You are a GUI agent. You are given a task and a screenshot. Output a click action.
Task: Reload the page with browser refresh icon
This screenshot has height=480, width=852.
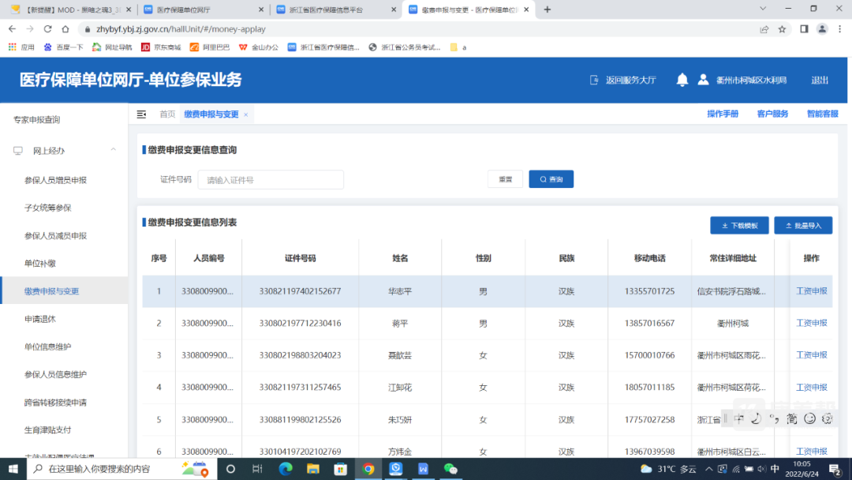[48, 28]
